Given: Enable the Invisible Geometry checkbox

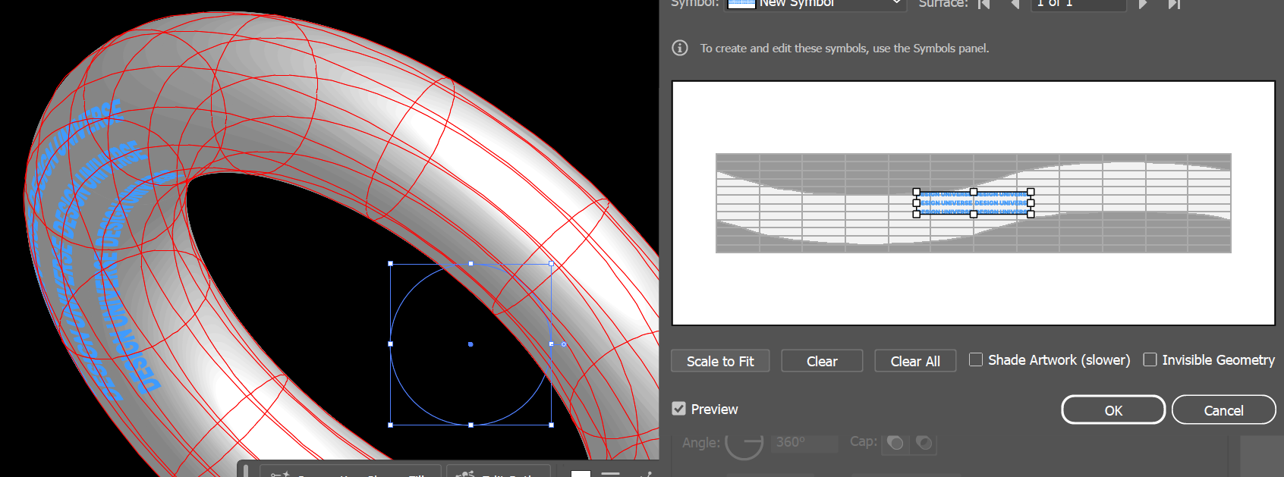Looking at the screenshot, I should (x=1150, y=359).
